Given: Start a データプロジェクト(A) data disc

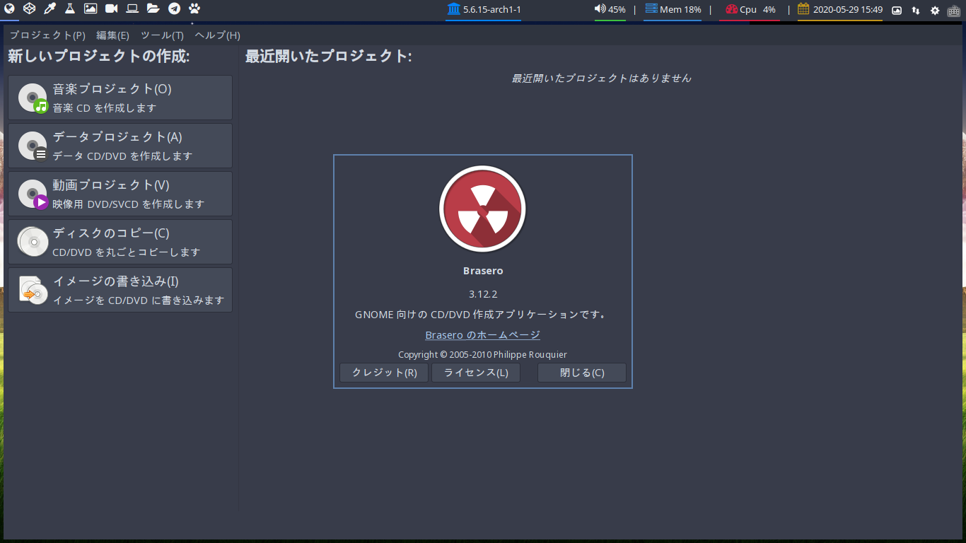Looking at the screenshot, I should click(x=120, y=146).
